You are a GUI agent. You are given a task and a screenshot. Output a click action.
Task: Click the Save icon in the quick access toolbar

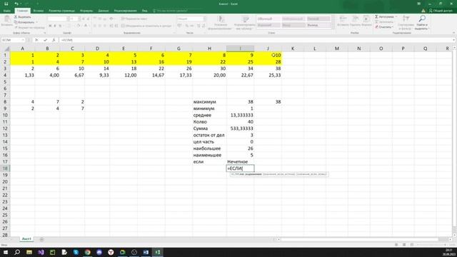click(6, 4)
